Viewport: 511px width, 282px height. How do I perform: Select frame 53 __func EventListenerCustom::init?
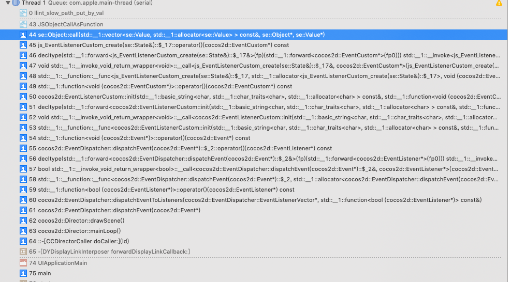pos(264,128)
